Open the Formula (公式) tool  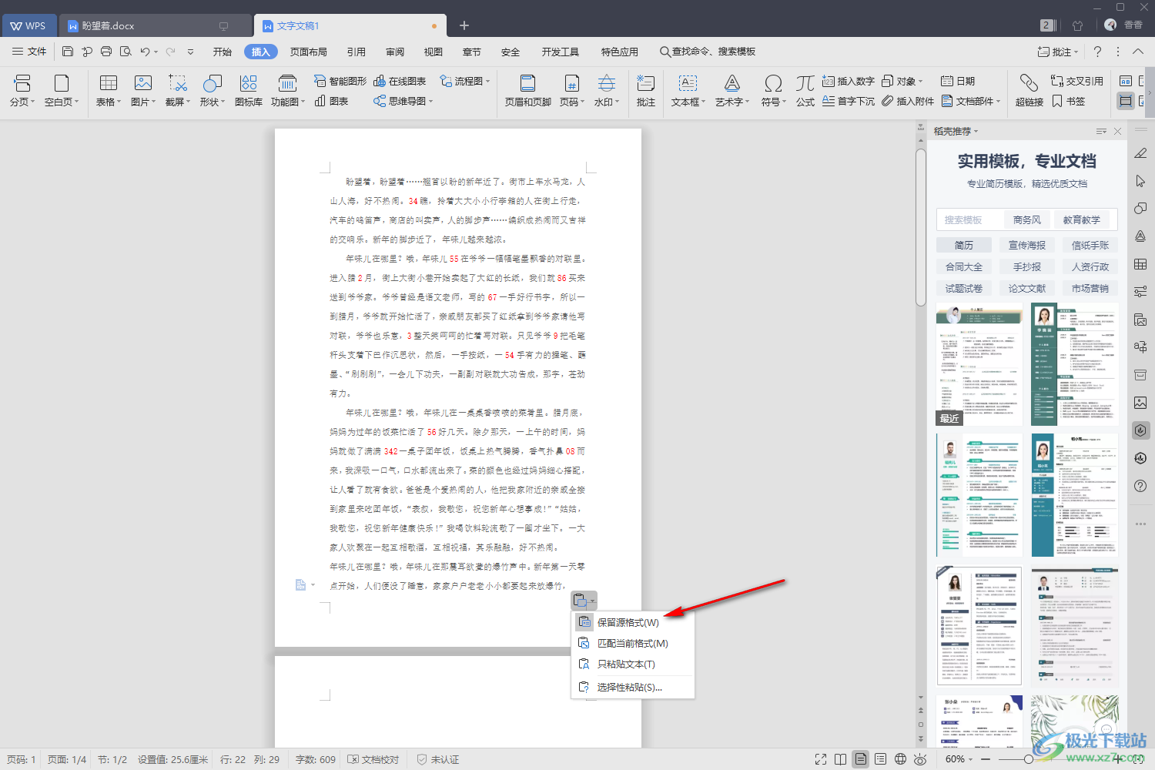805,83
